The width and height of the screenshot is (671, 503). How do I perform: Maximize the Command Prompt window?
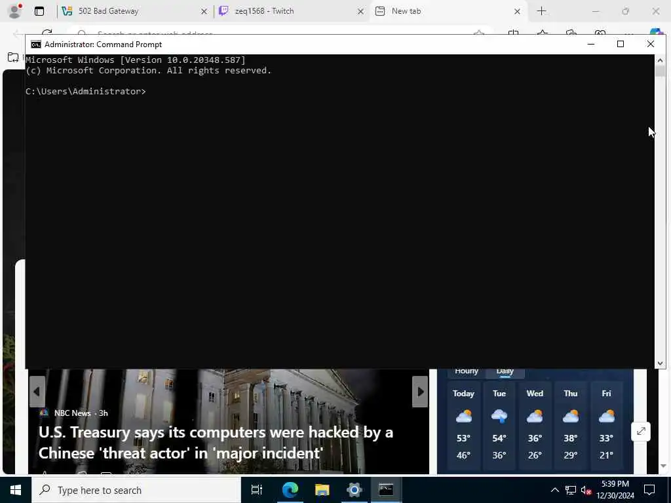621,44
